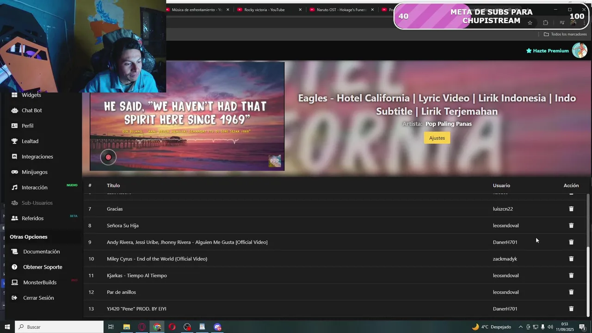The height and width of the screenshot is (333, 592).
Task: Open Referidos in the sidebar
Action: click(x=32, y=218)
